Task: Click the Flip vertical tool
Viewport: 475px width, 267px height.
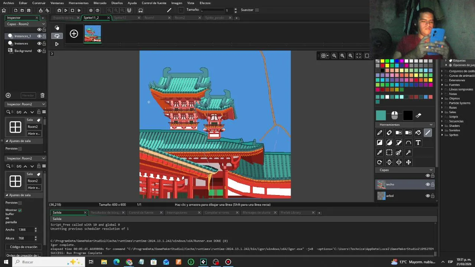Action: [389, 162]
